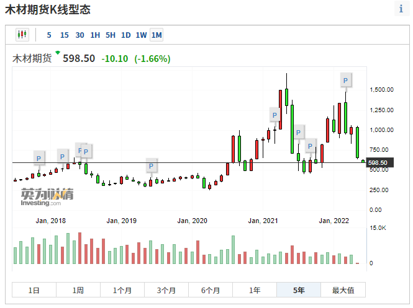Click the P marker just after Jan 2021

(x=275, y=114)
